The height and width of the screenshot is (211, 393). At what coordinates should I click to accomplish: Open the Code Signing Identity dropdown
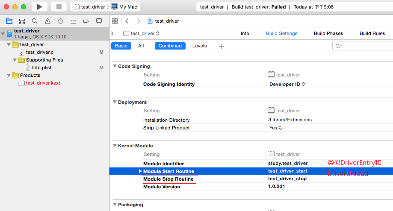pos(287,84)
